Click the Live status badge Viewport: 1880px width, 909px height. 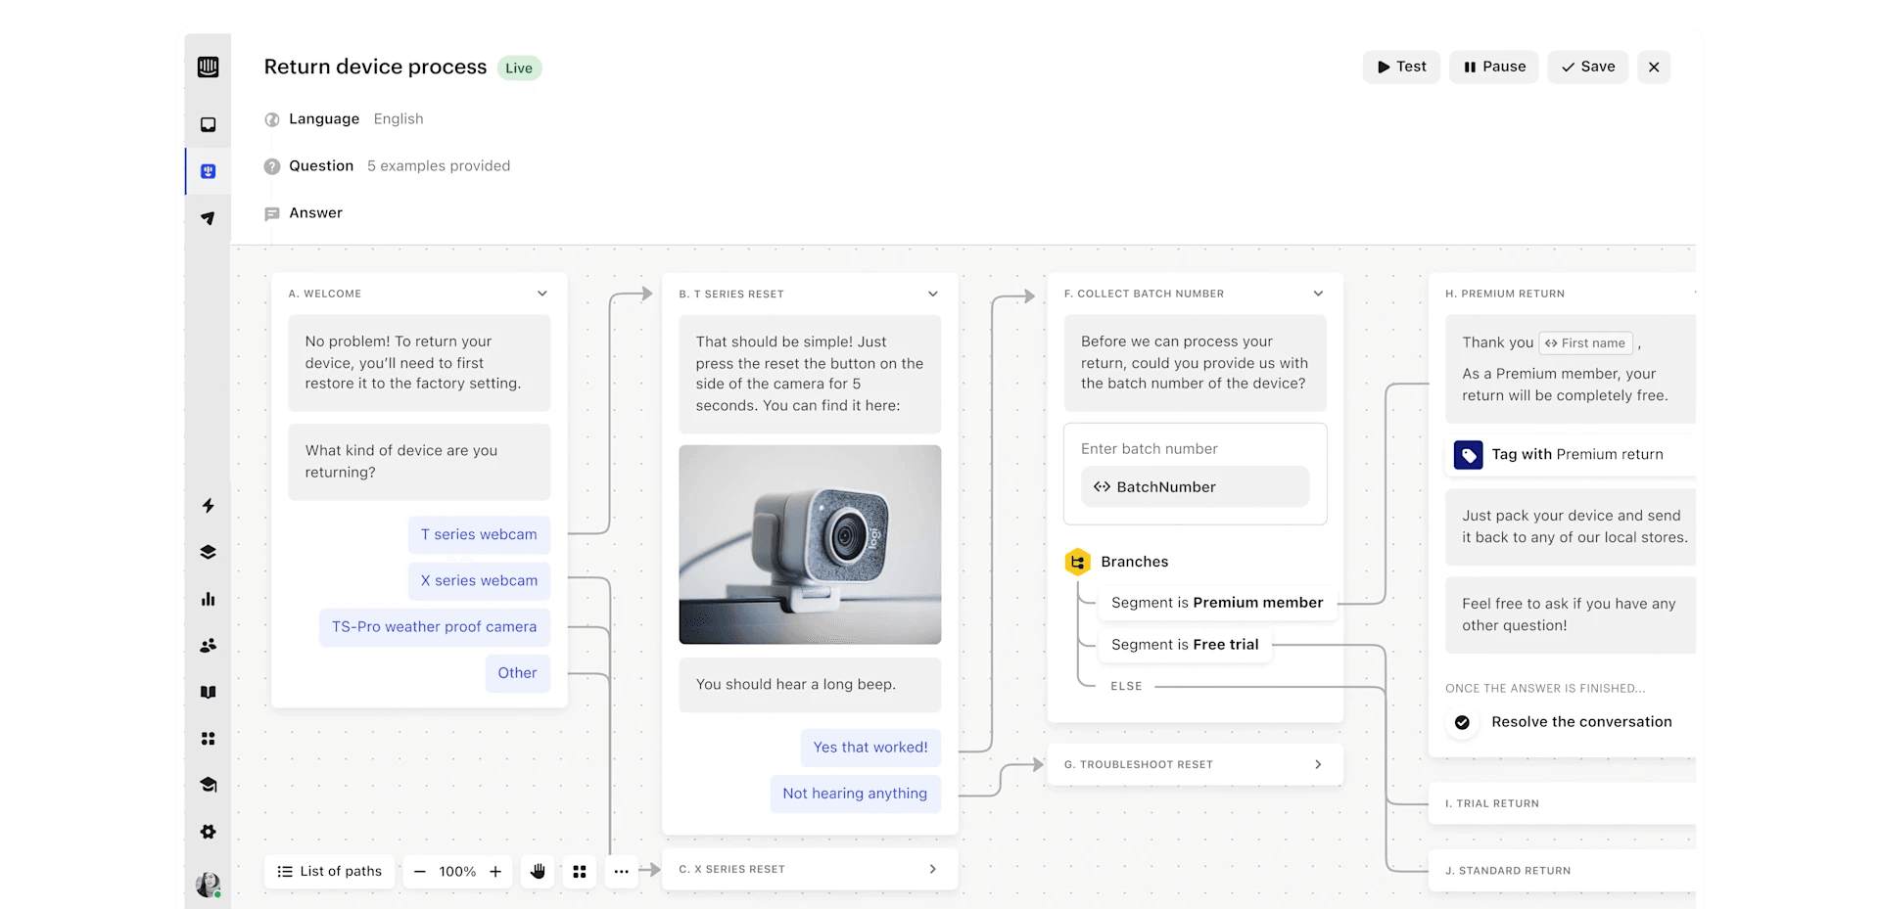(x=519, y=68)
